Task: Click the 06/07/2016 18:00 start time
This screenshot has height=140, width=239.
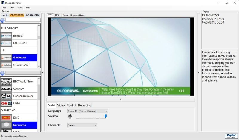Action: pos(213,19)
